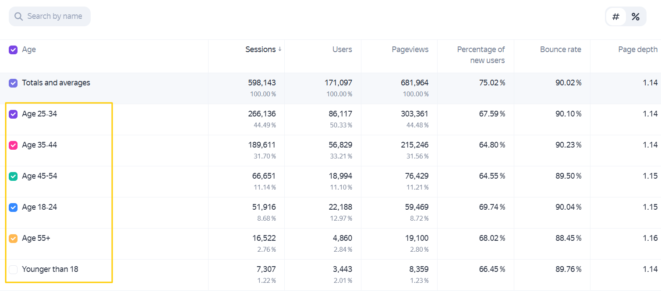Screen dimensions: 661x292
Task: Click the magnifier icon in search box
Action: (x=18, y=17)
